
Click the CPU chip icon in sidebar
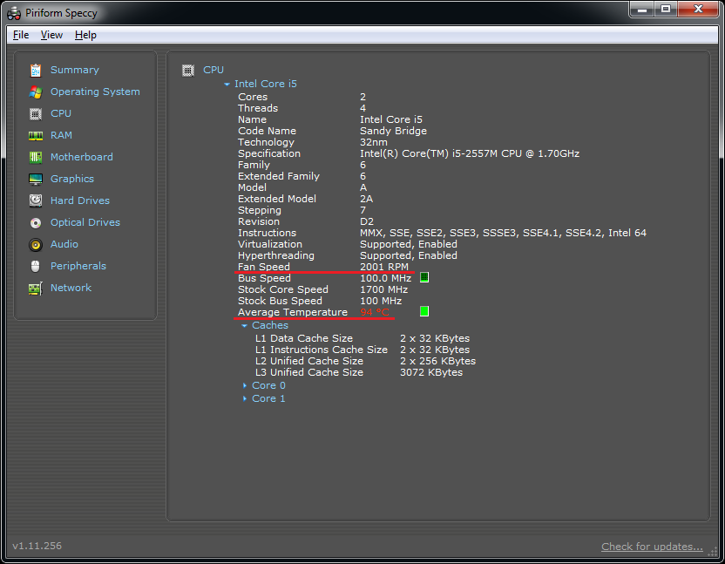pyautogui.click(x=36, y=114)
